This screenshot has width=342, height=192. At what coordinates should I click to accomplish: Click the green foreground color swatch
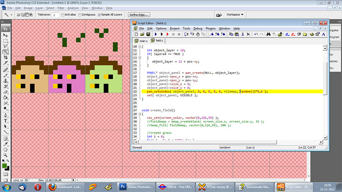[x=5, y=165]
